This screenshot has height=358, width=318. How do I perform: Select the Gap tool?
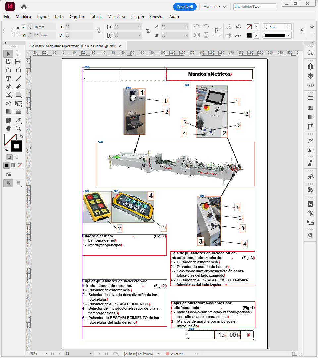(x=18, y=62)
